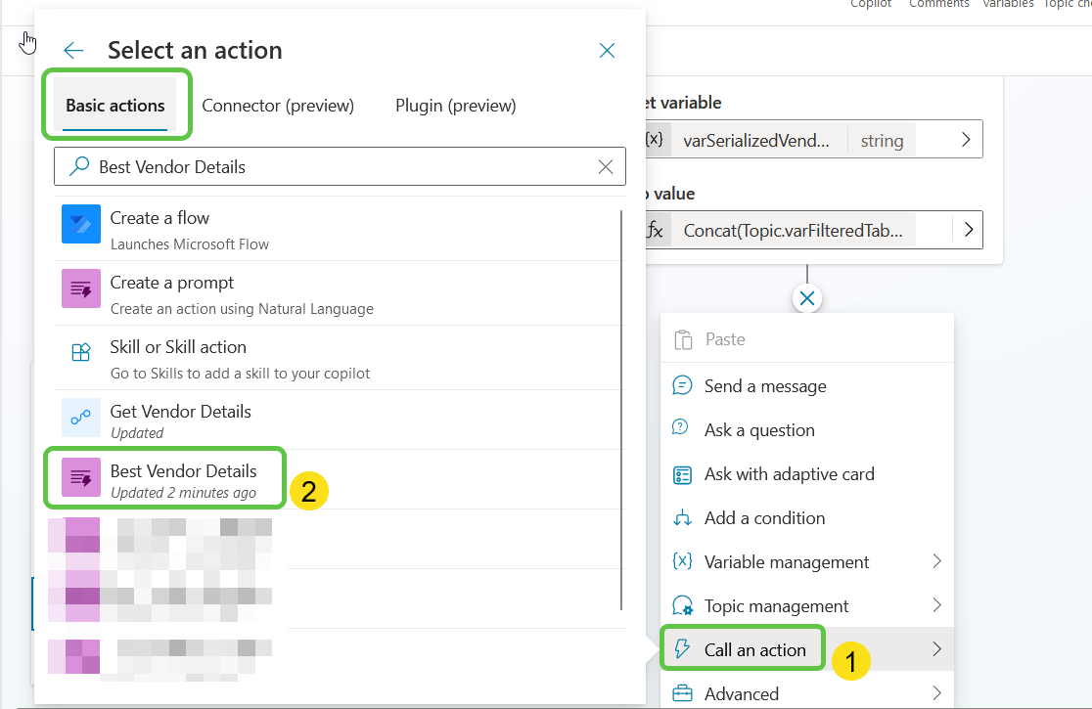Clear the Best Vendor Details search text

point(606,167)
